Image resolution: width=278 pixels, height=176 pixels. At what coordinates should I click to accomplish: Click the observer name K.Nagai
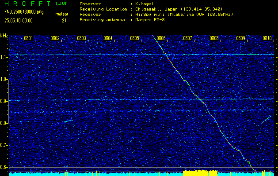(x=144, y=4)
